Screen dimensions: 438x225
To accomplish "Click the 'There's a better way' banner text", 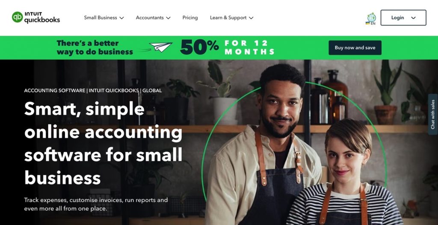I will tap(95, 47).
